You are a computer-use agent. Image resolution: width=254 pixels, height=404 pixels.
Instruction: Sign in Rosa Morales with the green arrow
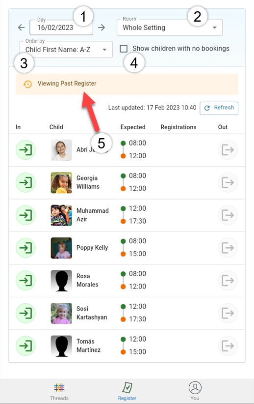pos(25,281)
